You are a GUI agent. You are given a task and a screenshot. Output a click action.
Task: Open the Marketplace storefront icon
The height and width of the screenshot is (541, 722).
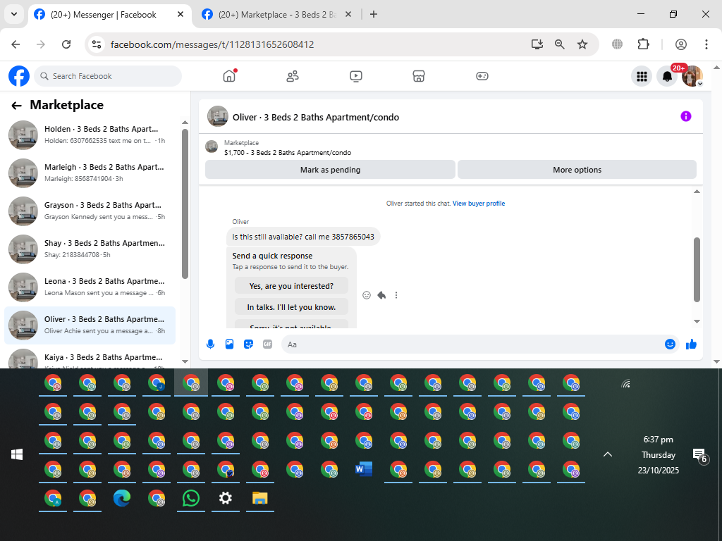[x=419, y=76]
